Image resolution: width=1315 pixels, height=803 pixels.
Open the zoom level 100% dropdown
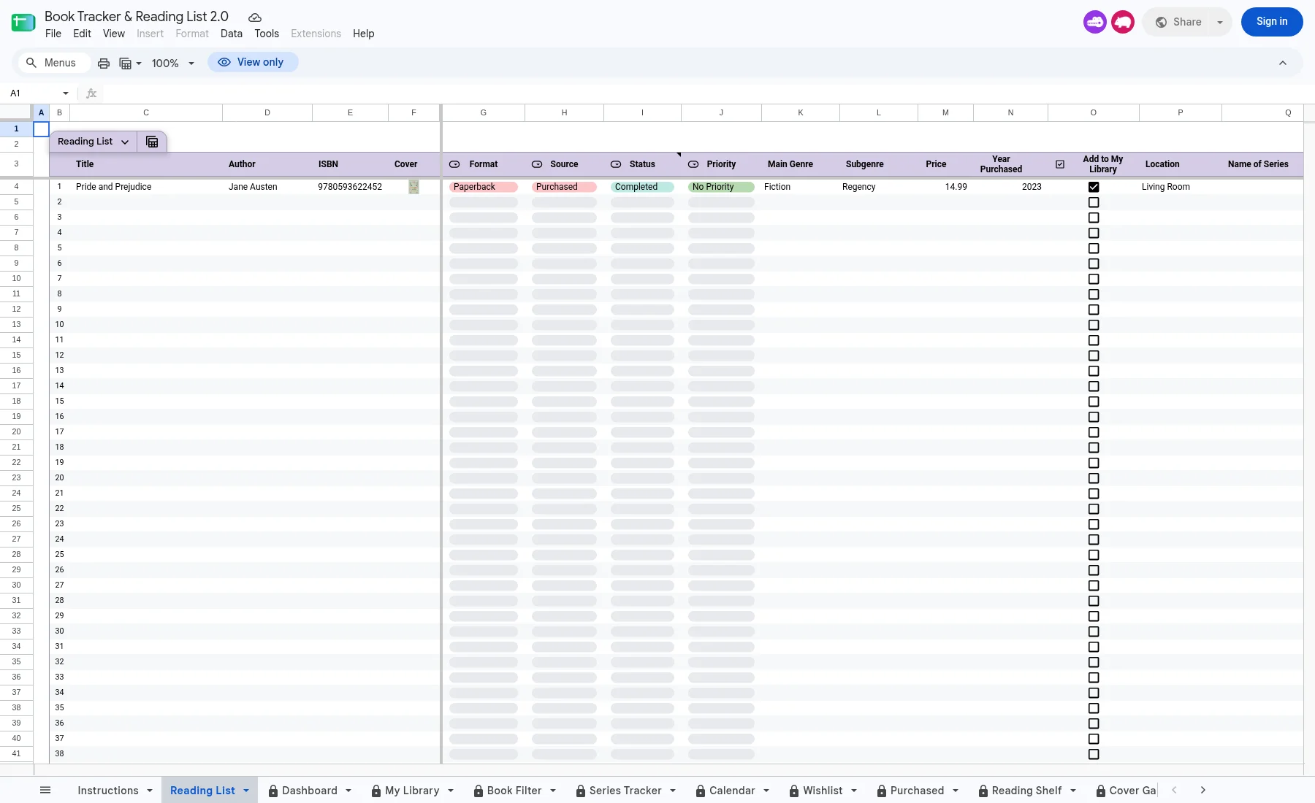173,63
